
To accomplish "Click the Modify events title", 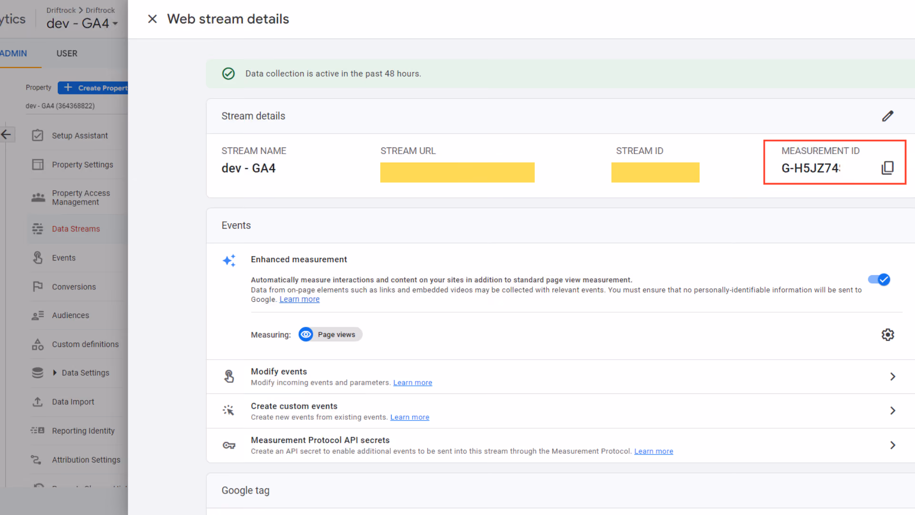I will [x=279, y=371].
